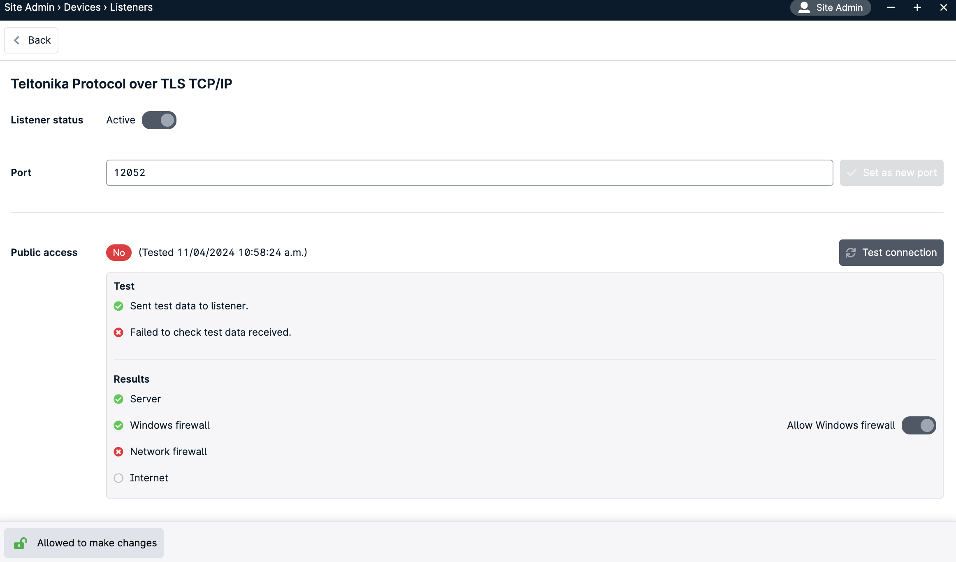Click the Tested 11/04/2024 timestamp text
The height and width of the screenshot is (562, 956).
pos(223,253)
